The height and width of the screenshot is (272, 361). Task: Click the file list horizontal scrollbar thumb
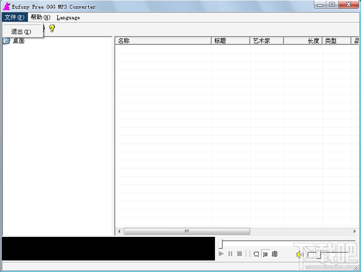tap(187, 231)
